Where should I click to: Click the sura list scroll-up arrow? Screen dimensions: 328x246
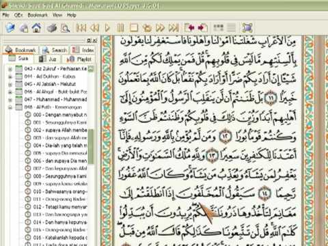click(91, 69)
